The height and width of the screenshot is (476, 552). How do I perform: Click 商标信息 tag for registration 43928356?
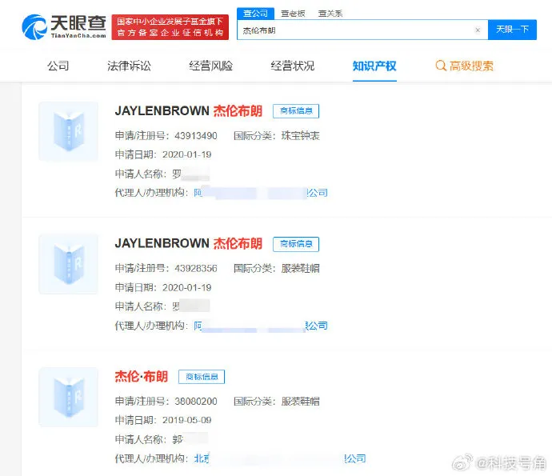pyautogui.click(x=296, y=244)
